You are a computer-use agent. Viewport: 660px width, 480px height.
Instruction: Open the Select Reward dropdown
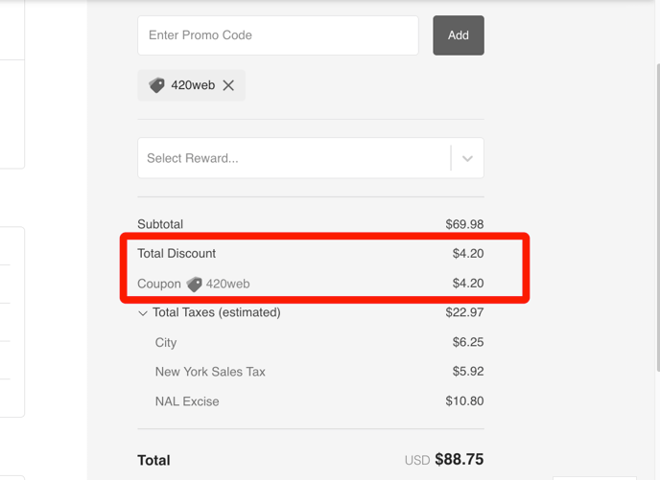(311, 158)
